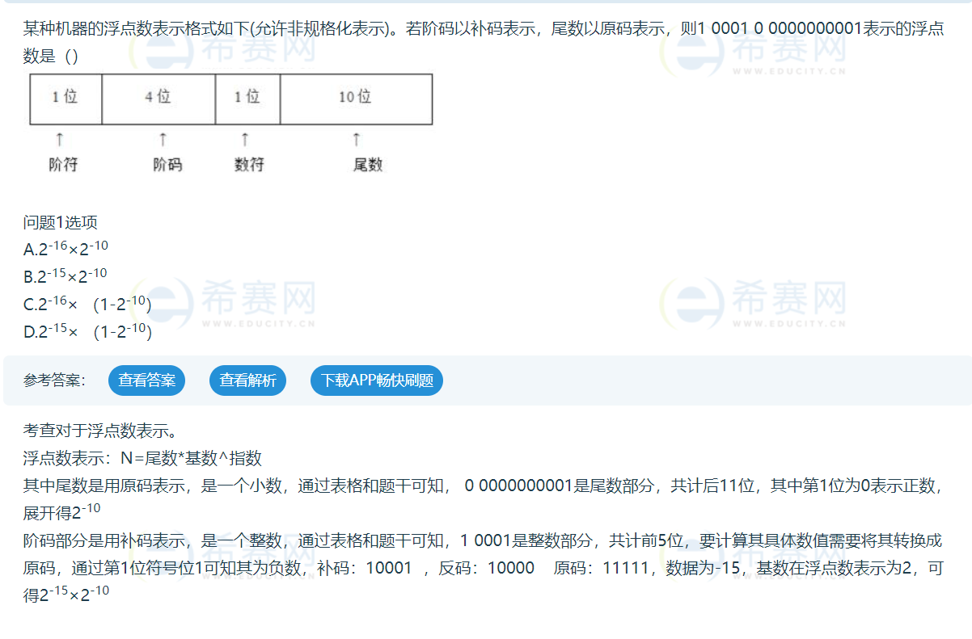Click the 查看解析 button
The image size is (972, 639).
click(247, 380)
